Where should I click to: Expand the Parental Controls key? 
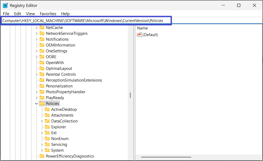tap(37, 74)
